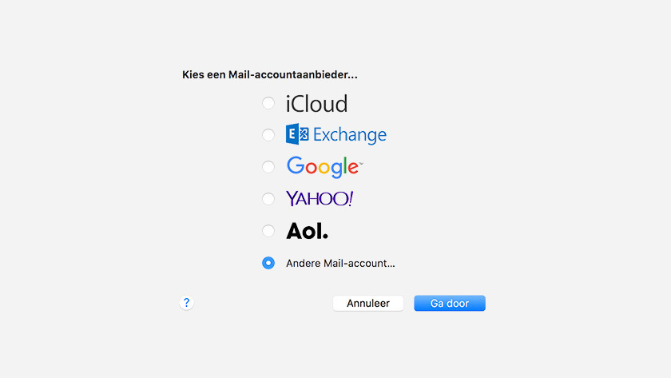Select the iCloud radio button
Viewport: 671px width, 378px height.
point(268,103)
